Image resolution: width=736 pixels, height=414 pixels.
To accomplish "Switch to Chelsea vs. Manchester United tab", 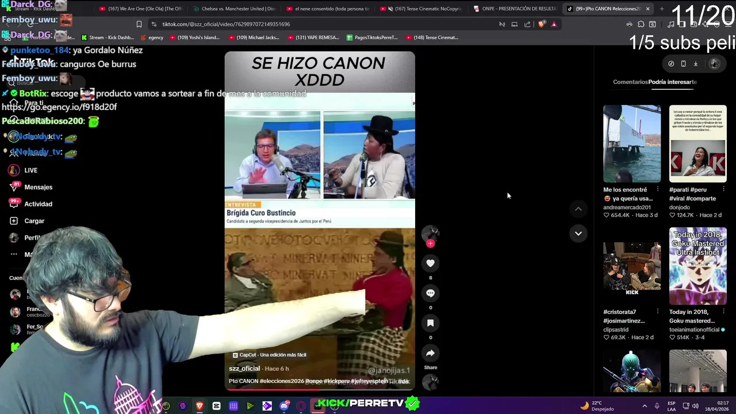I will pos(233,9).
